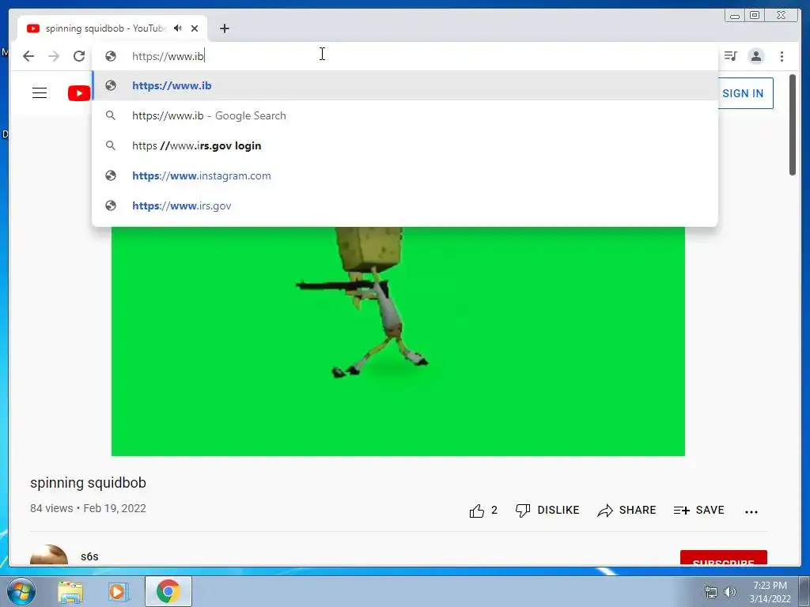
Task: Open the video's more actions ellipsis
Action: tap(751, 511)
